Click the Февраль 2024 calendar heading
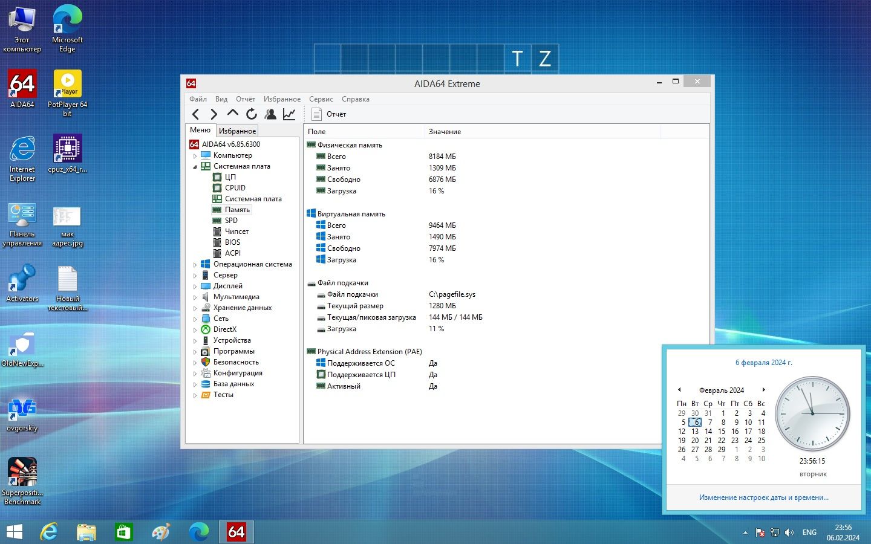The width and height of the screenshot is (871, 544). (722, 390)
